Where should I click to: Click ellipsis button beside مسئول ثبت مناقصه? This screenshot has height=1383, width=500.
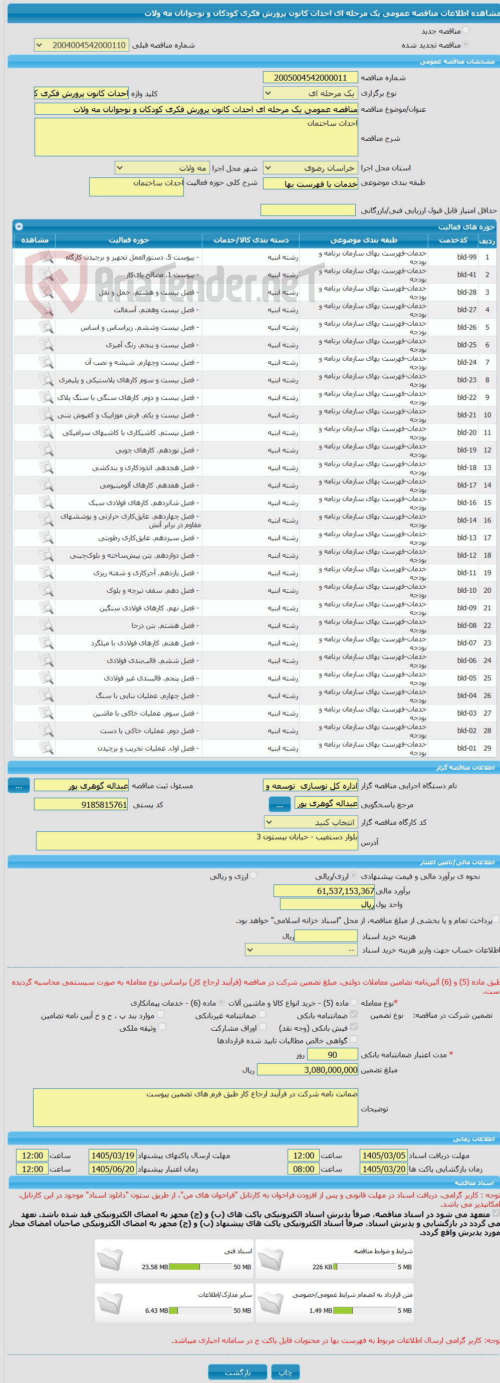[x=19, y=786]
